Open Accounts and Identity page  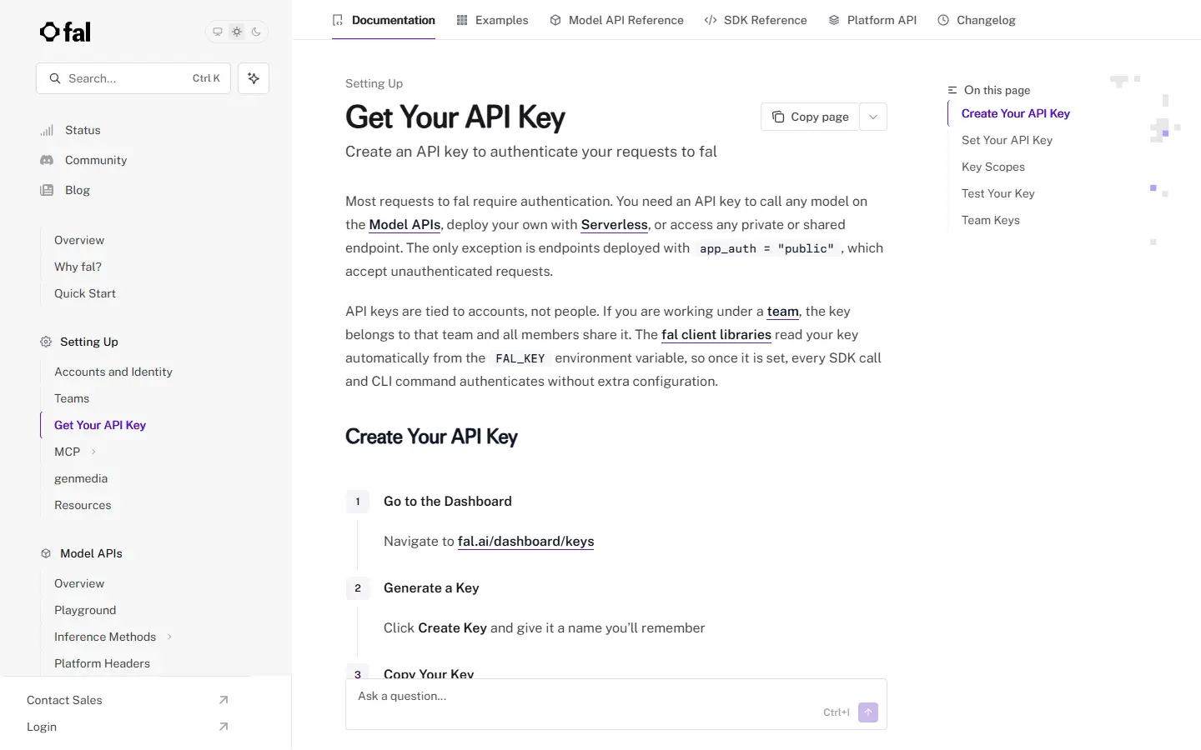pyautogui.click(x=113, y=372)
